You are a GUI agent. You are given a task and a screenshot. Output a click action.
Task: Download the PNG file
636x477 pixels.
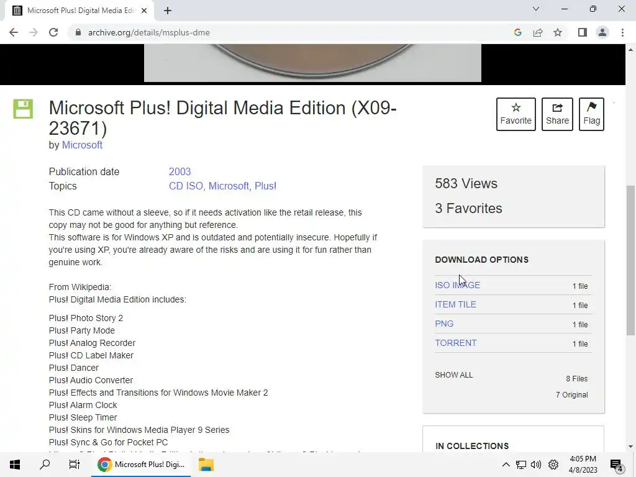(444, 324)
